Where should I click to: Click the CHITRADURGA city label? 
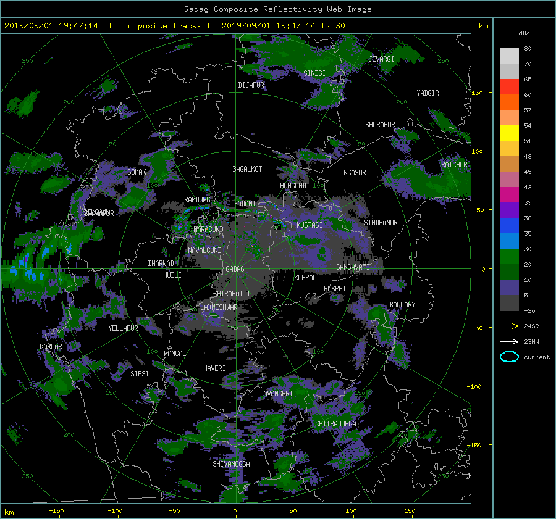pyautogui.click(x=336, y=424)
